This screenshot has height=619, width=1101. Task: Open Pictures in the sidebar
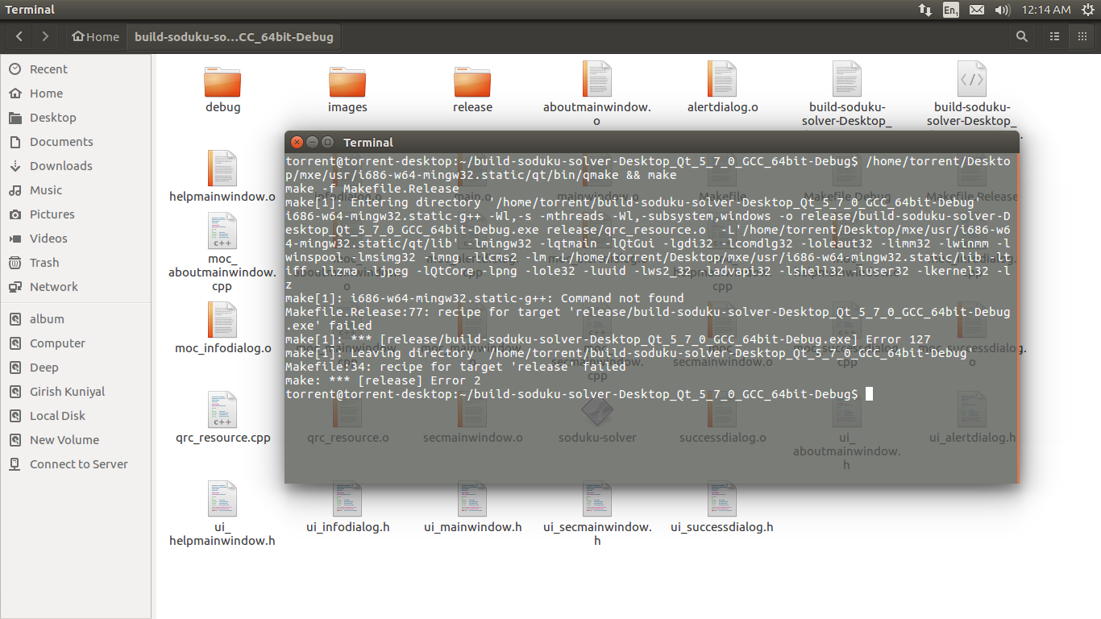click(76, 214)
